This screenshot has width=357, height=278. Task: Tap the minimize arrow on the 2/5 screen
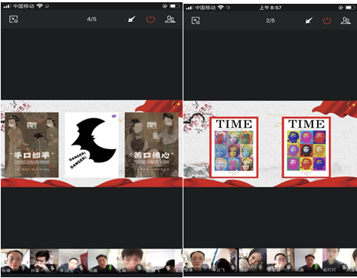point(309,20)
